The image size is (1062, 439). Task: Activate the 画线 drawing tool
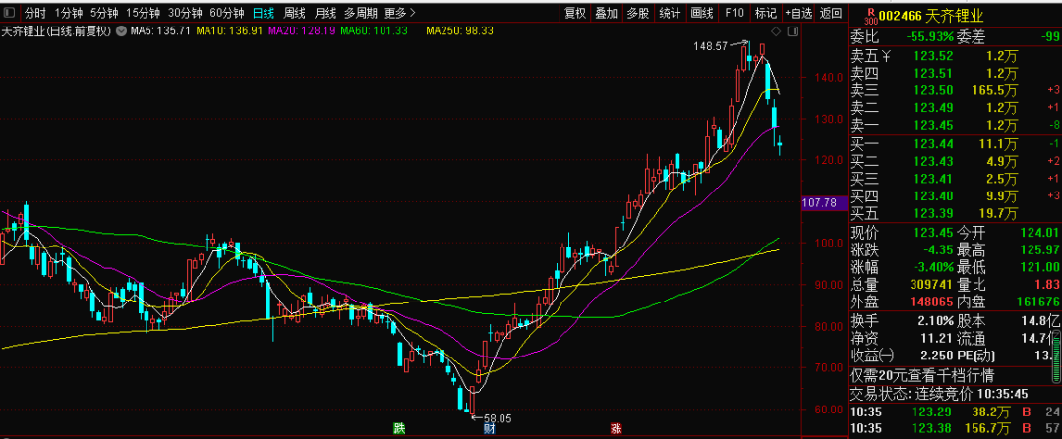pyautogui.click(x=702, y=13)
